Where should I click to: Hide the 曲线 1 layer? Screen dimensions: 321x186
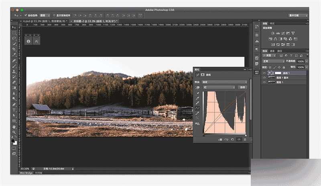point(264,73)
